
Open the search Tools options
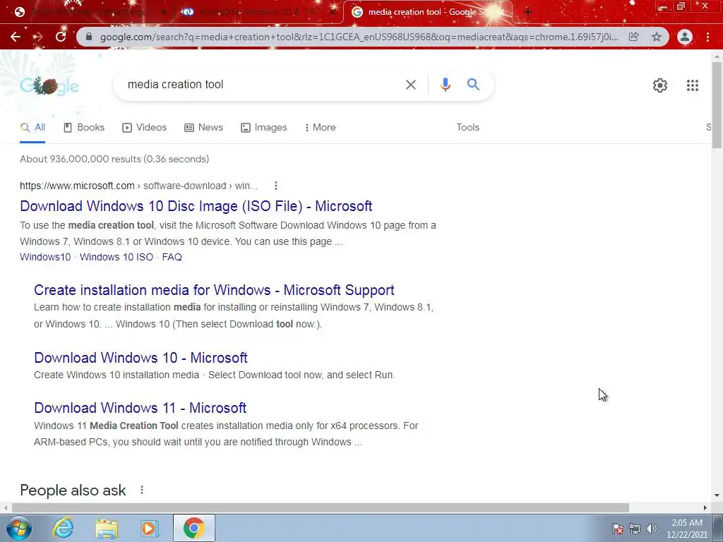pos(467,128)
